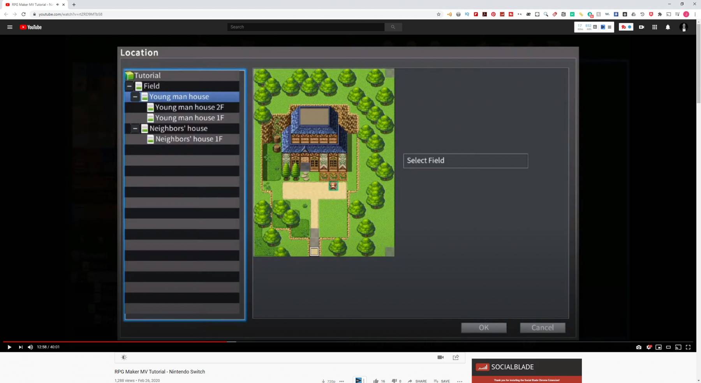Click the Pinterest extension icon
Screen dimensions: 701x383
(x=493, y=14)
